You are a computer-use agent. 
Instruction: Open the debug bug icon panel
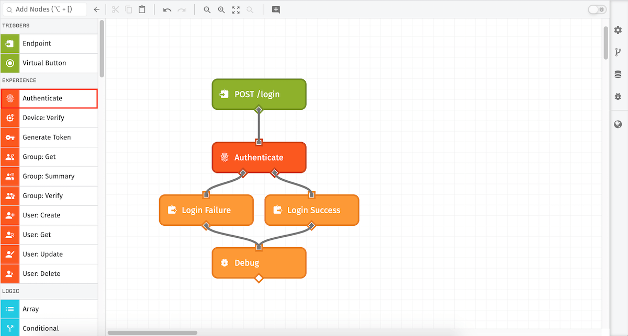[618, 97]
